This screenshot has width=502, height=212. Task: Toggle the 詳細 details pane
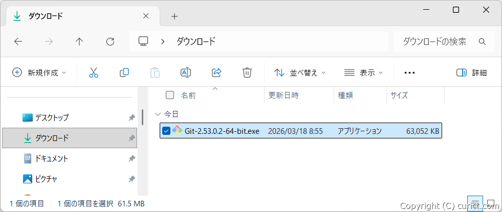point(471,73)
